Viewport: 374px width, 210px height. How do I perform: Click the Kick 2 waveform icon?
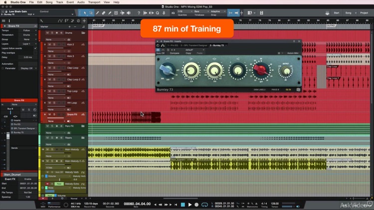tap(83, 44)
